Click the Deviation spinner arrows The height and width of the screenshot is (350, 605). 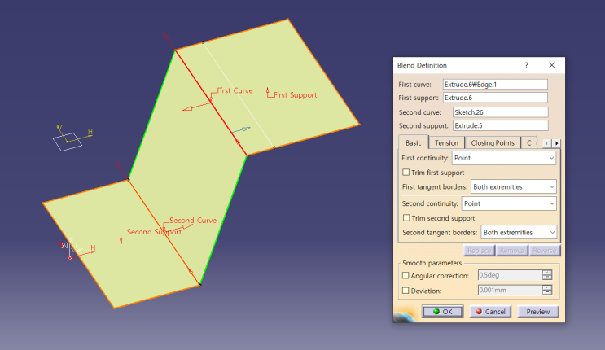[547, 291]
